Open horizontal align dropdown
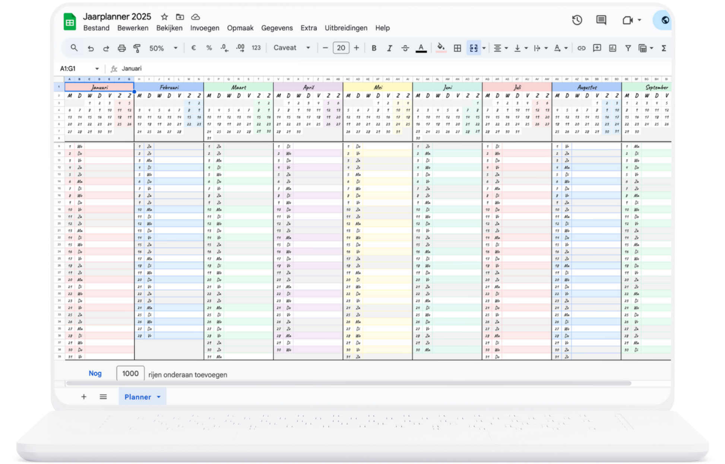Viewport: 725px width, 464px height. coord(500,48)
